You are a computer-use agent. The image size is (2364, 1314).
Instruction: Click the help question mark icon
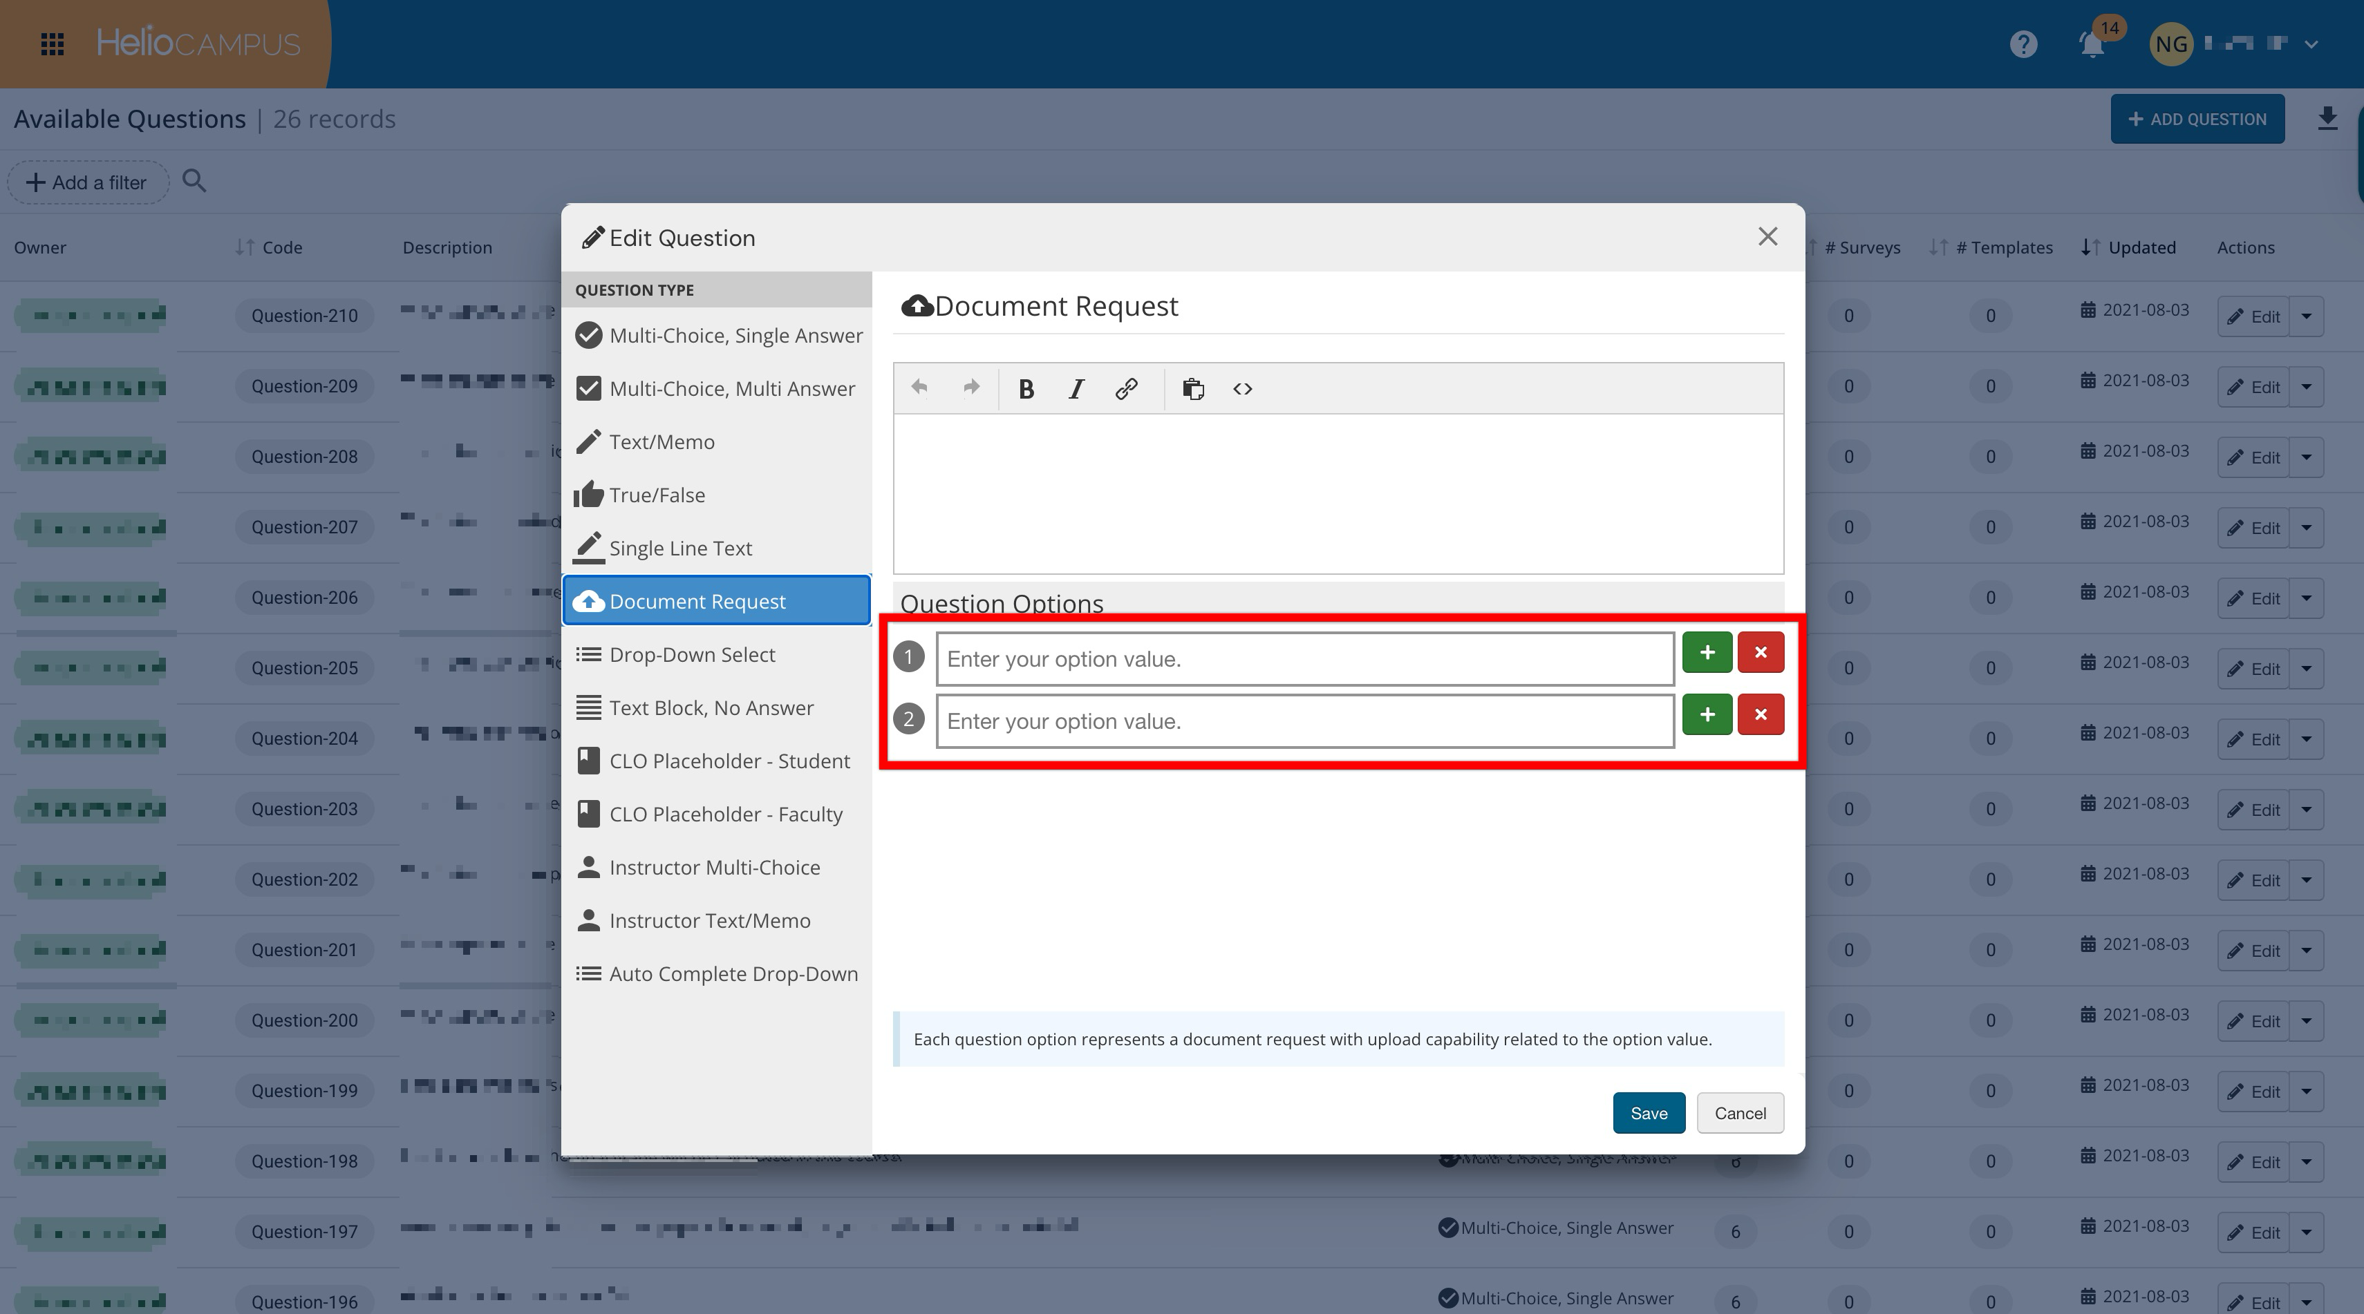tap(2023, 44)
